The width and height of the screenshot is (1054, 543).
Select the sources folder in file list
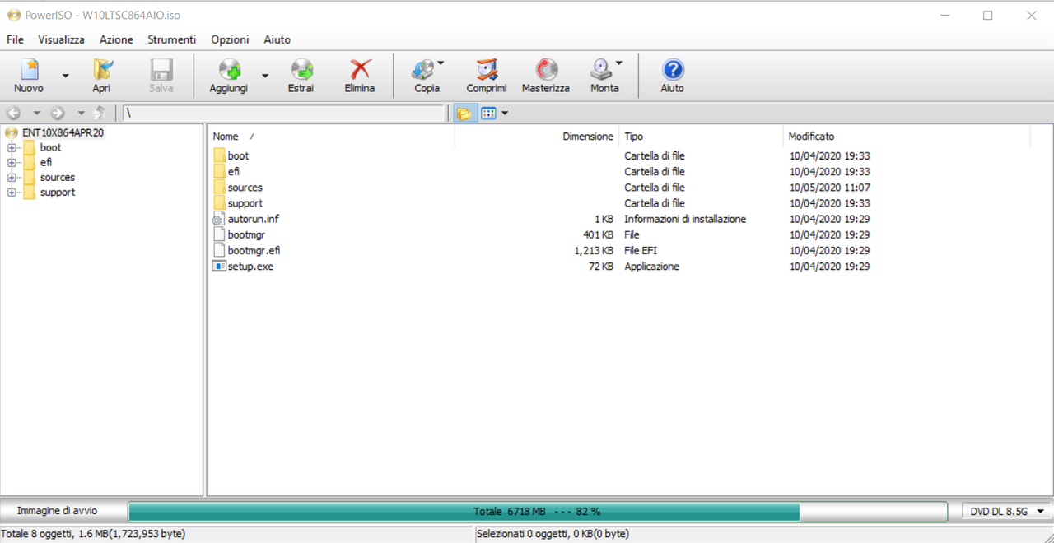pos(245,188)
